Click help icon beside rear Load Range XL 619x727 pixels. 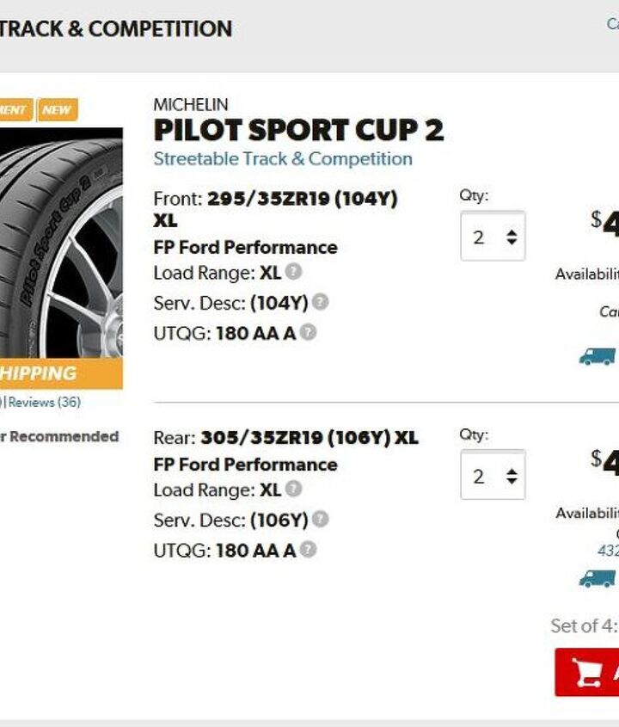[294, 489]
